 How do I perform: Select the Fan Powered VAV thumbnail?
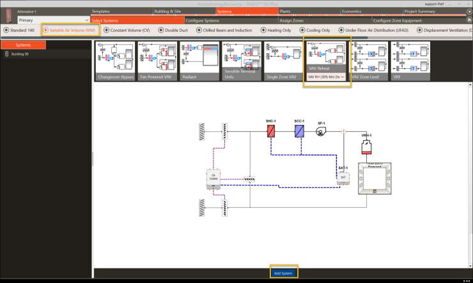click(157, 61)
